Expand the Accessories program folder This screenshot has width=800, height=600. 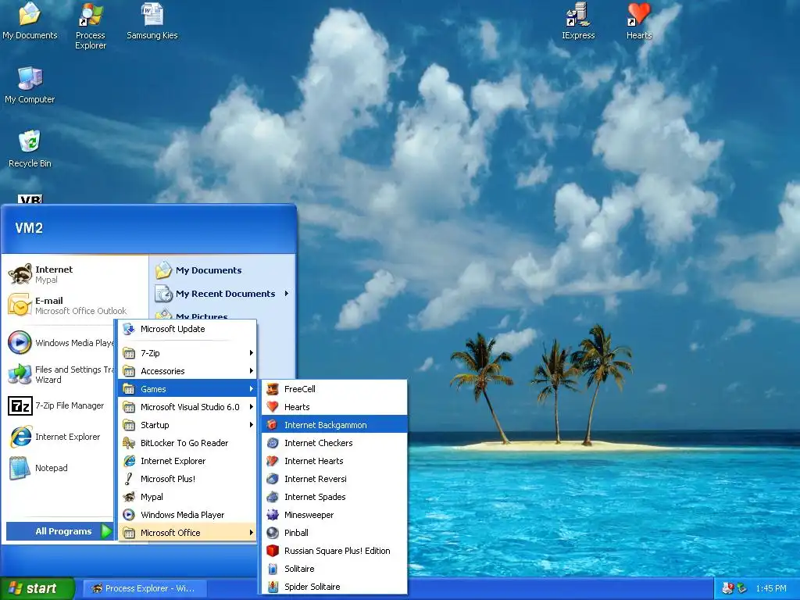187,371
